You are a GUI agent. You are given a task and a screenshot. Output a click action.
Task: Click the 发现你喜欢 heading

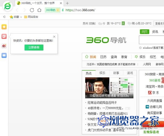pos(151,132)
